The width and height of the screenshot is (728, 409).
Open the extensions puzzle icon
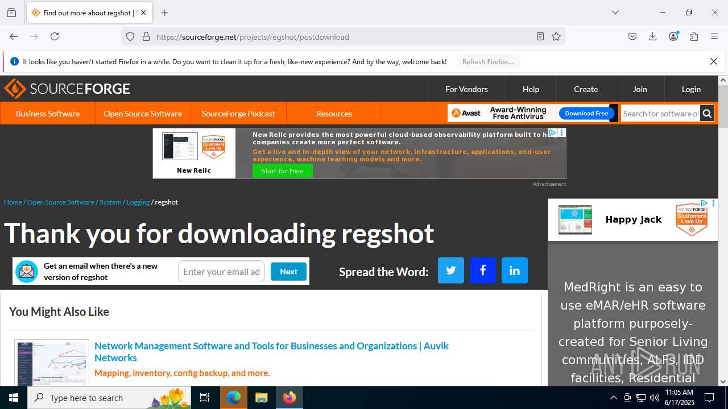click(x=694, y=36)
